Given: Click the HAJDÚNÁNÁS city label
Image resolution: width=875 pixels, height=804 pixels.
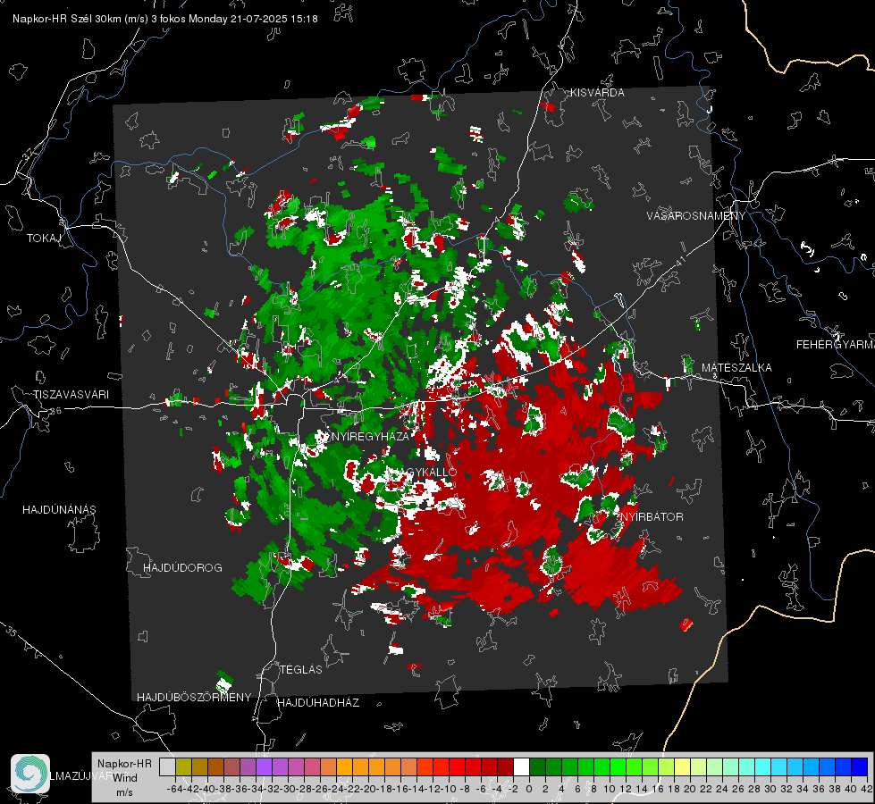Looking at the screenshot, I should click(59, 510).
